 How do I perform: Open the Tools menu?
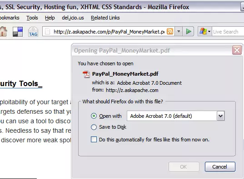(x=32, y=18)
